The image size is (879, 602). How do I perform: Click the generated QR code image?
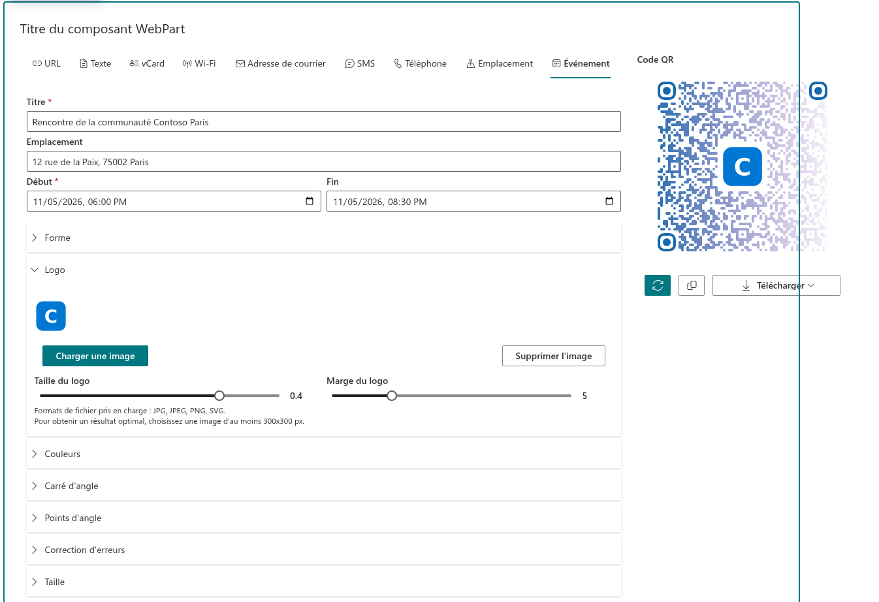pos(743,166)
